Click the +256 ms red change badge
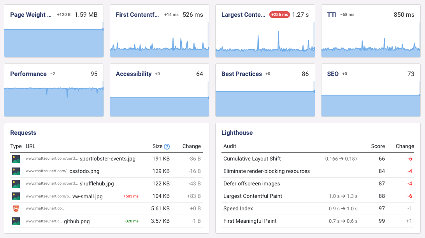425x238 pixels. [279, 15]
